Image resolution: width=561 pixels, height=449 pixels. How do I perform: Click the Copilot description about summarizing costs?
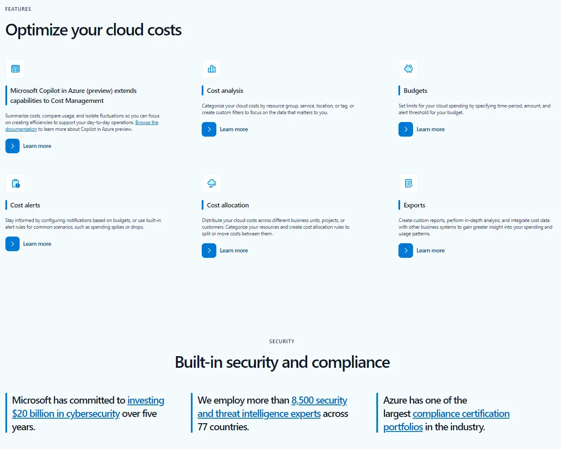point(82,122)
